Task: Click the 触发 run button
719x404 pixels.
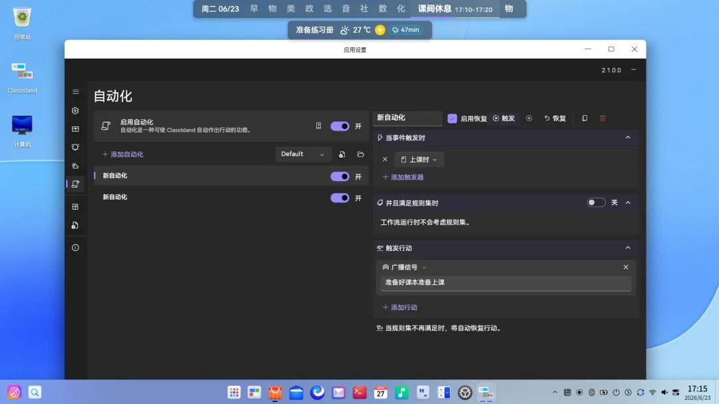Action: [x=503, y=118]
